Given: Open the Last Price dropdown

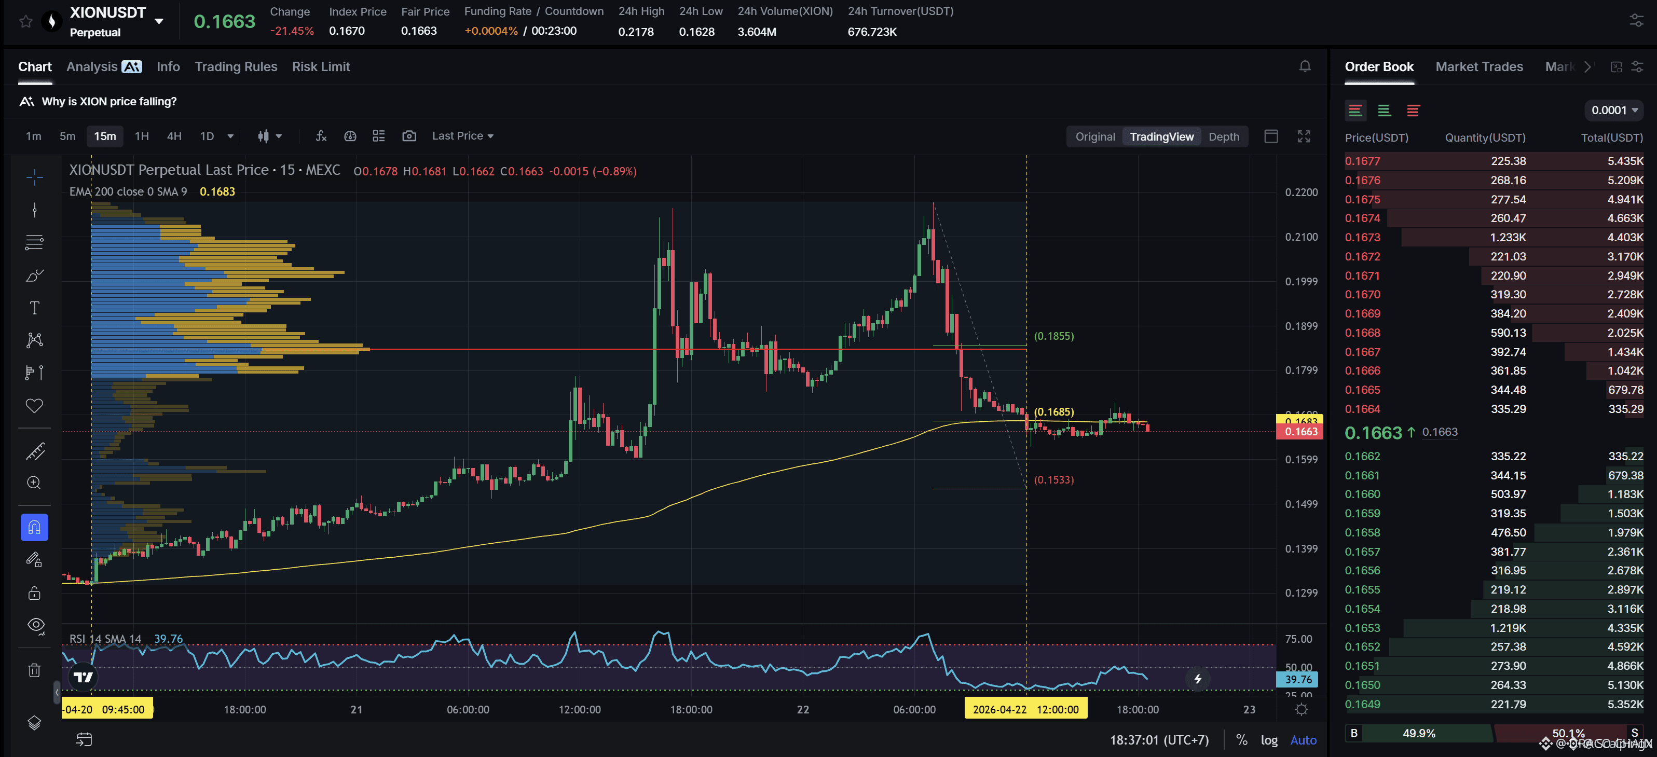Looking at the screenshot, I should pos(462,136).
